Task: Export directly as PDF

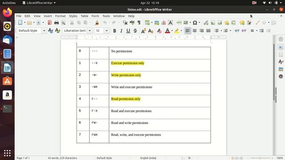Action: click(49, 23)
